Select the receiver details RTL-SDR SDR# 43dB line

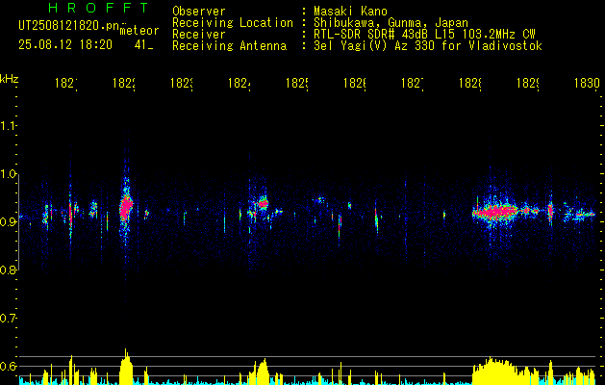click(x=424, y=35)
